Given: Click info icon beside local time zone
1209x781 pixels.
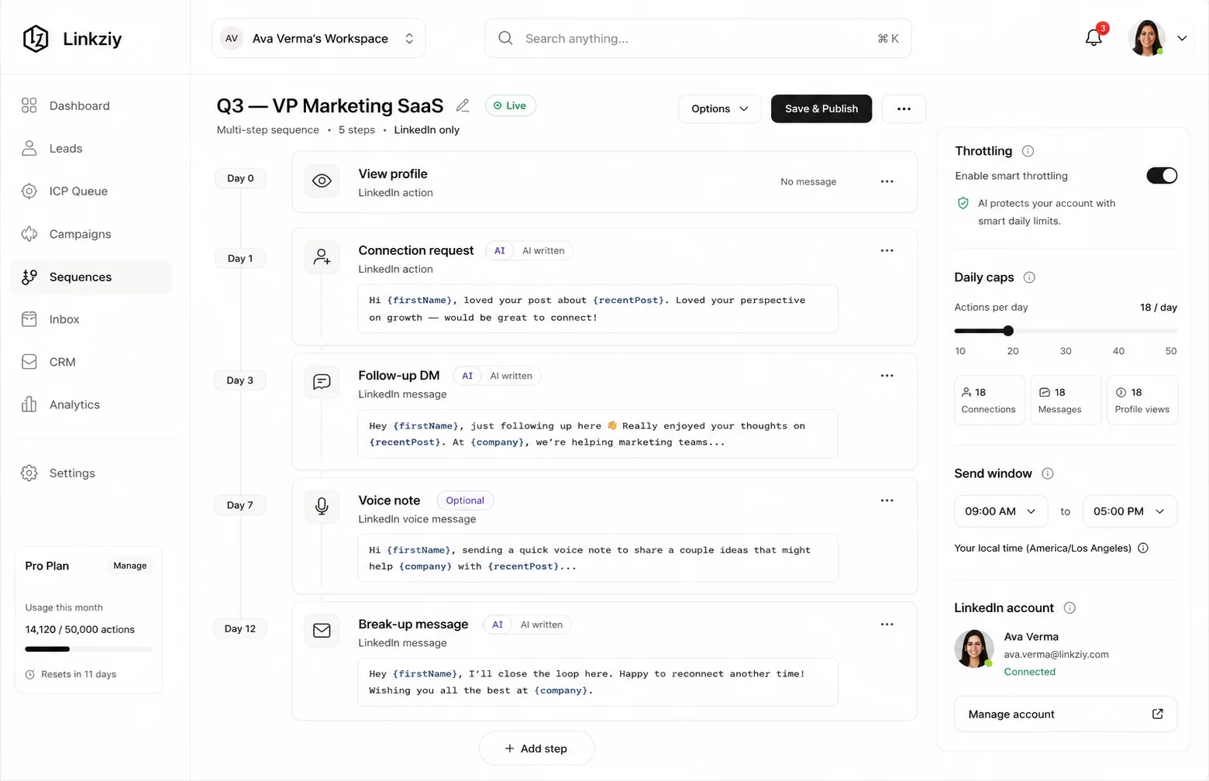Looking at the screenshot, I should (1143, 548).
